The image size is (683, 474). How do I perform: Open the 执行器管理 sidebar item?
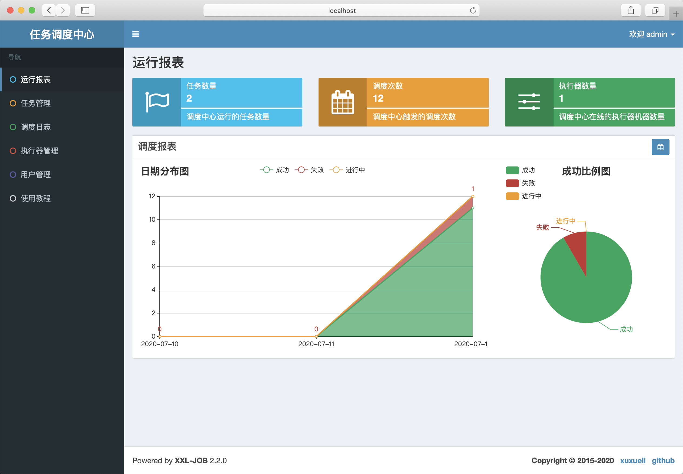[62, 151]
